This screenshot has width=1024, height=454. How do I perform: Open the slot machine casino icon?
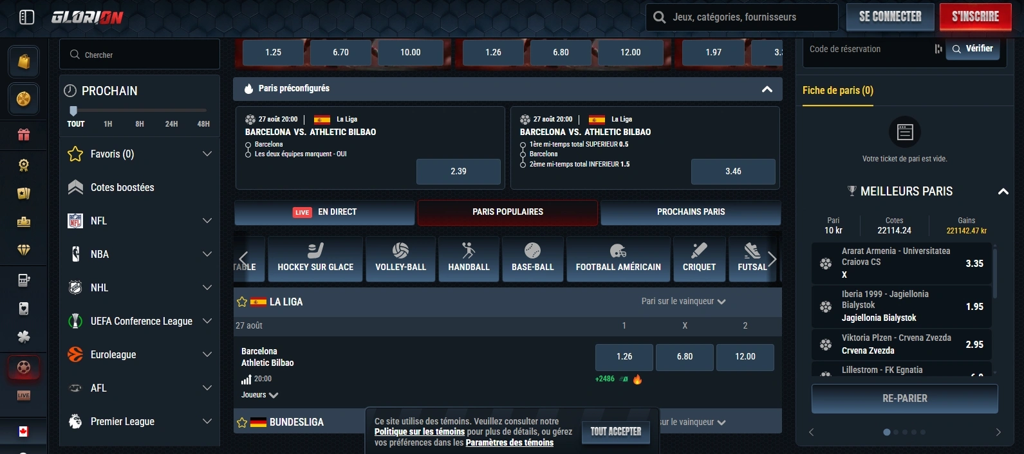(x=24, y=280)
